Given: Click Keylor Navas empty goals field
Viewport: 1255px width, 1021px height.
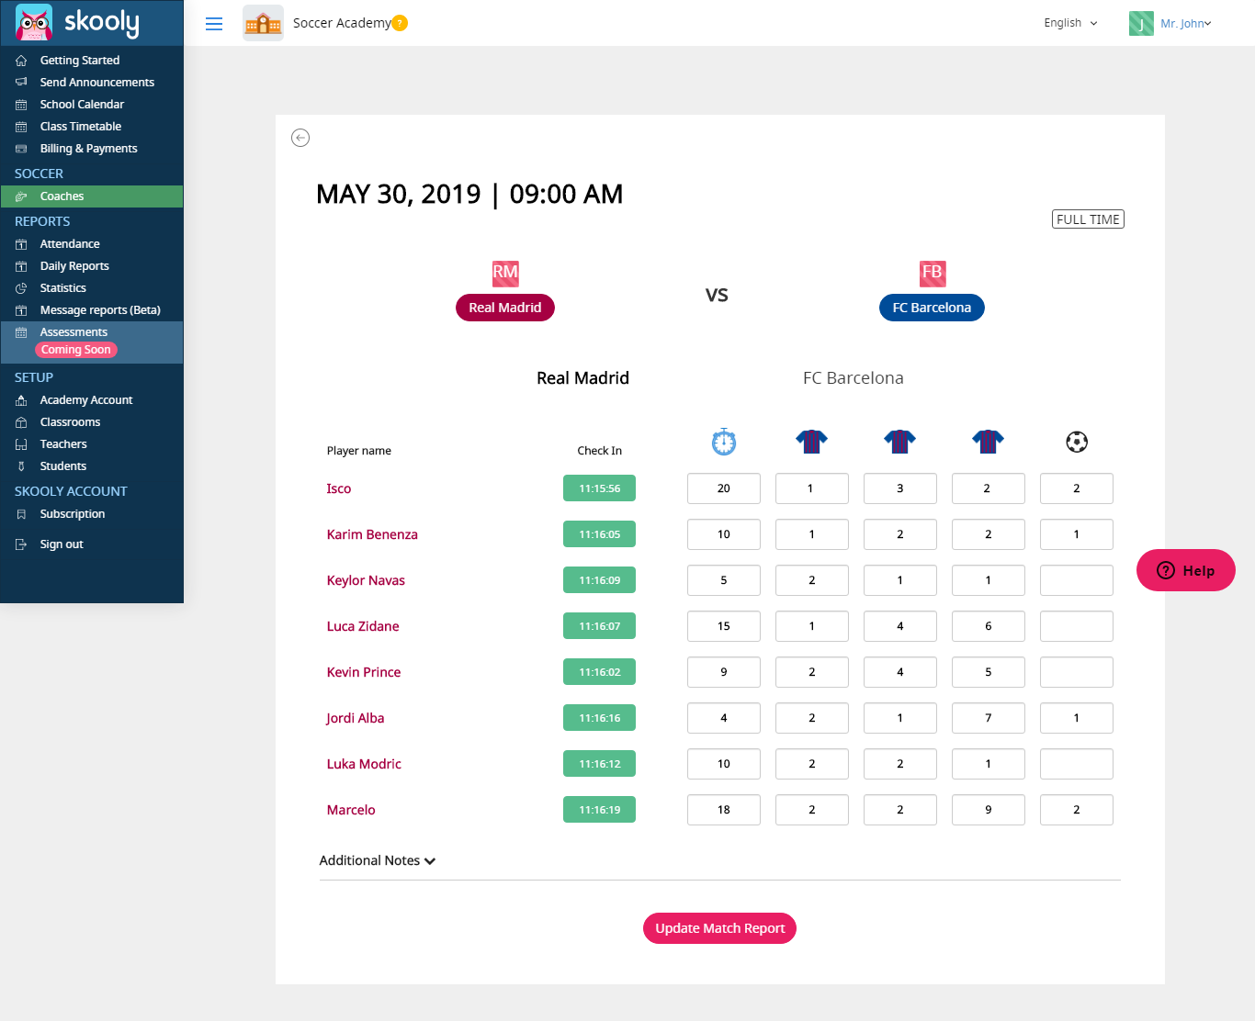Looking at the screenshot, I should pos(1077,580).
